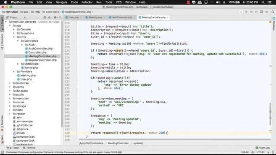Open the Refactor menu
The width and height of the screenshot is (276, 155).
coord(87,2)
